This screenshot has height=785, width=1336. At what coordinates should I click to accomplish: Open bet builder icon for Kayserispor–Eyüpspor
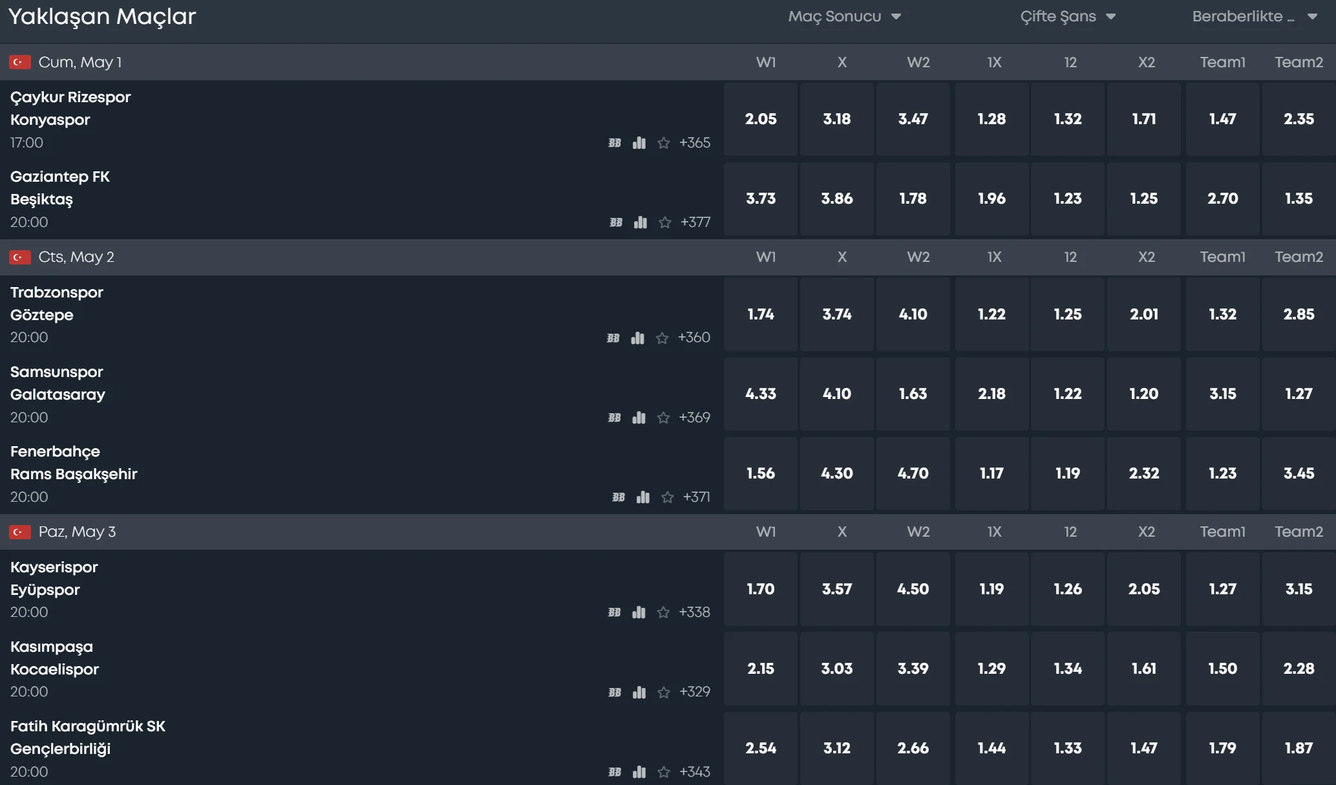(x=615, y=612)
